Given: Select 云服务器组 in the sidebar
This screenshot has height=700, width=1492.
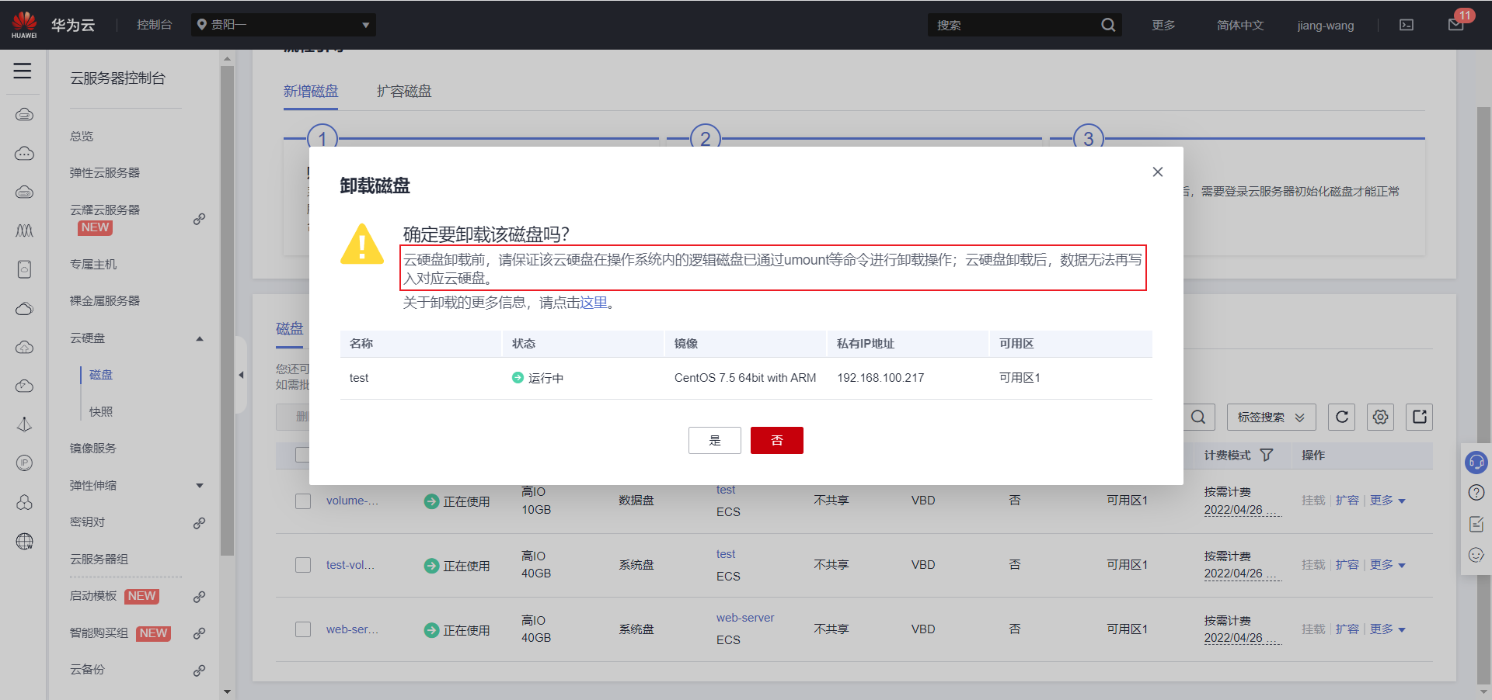Looking at the screenshot, I should coord(99,560).
